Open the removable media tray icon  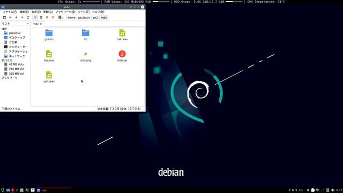[x=327, y=190]
